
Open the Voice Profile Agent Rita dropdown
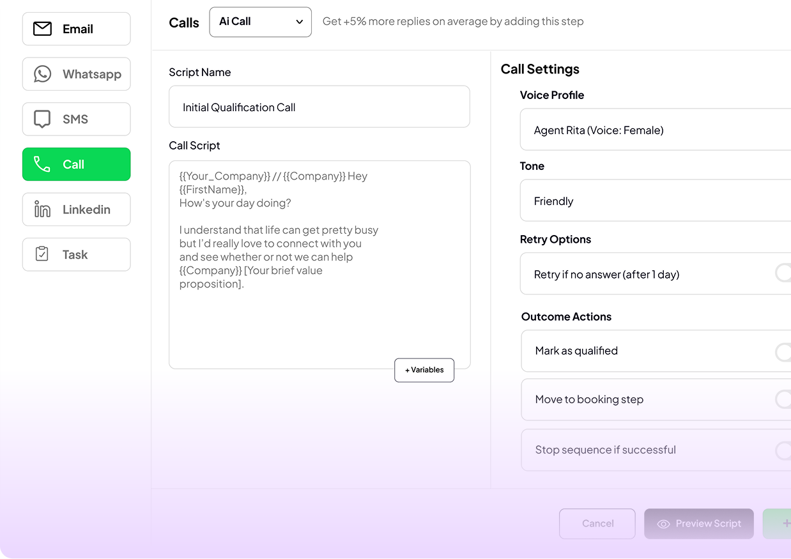pyautogui.click(x=655, y=130)
